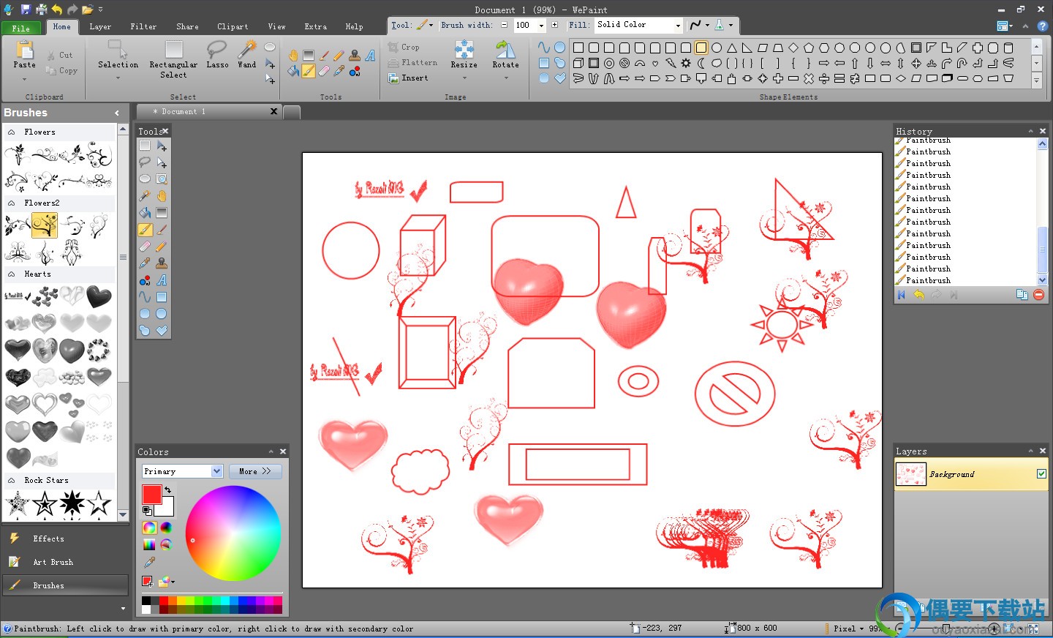This screenshot has width=1053, height=638.
Task: Pick a hue on the color wheel
Action: pyautogui.click(x=233, y=533)
